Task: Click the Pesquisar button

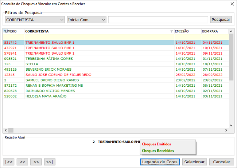Action: (221, 20)
